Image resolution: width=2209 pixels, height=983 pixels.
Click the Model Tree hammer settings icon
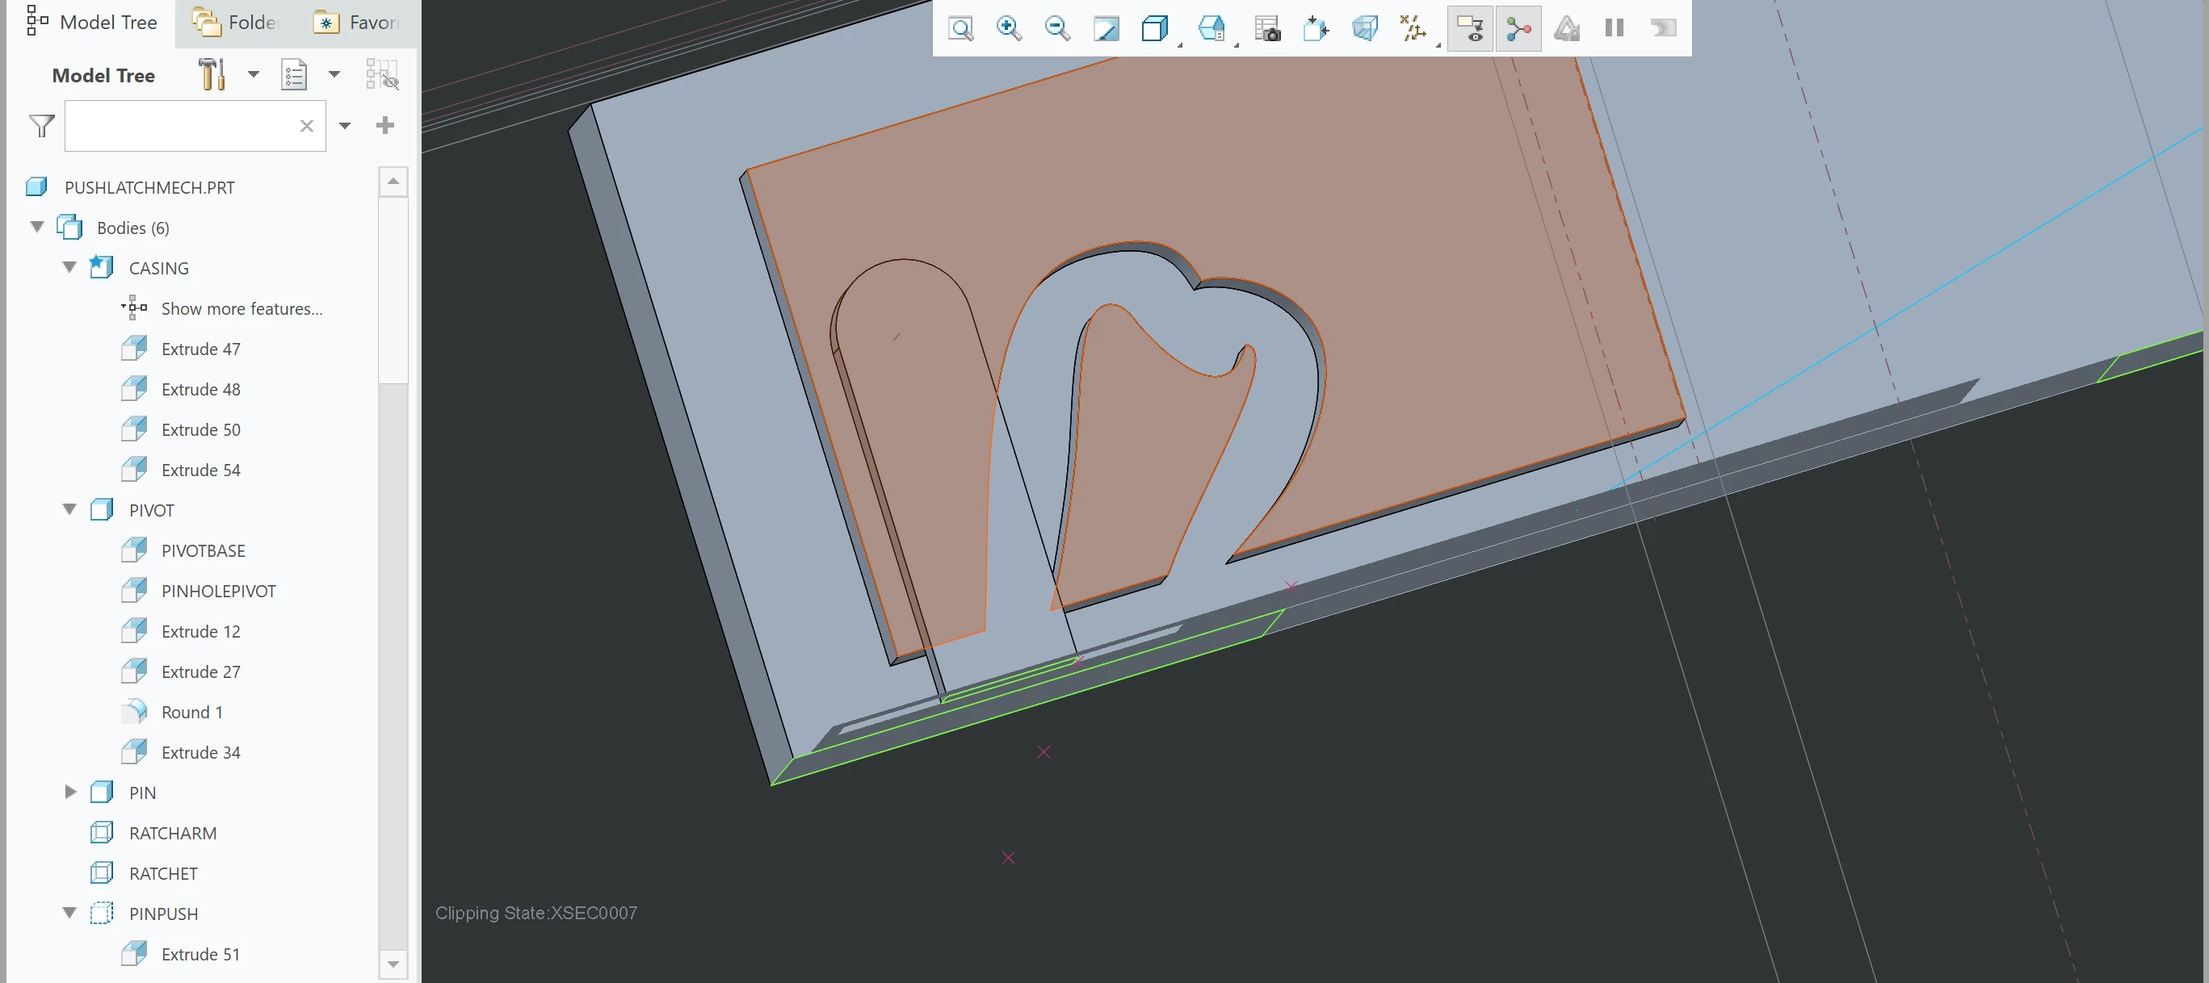coord(211,74)
